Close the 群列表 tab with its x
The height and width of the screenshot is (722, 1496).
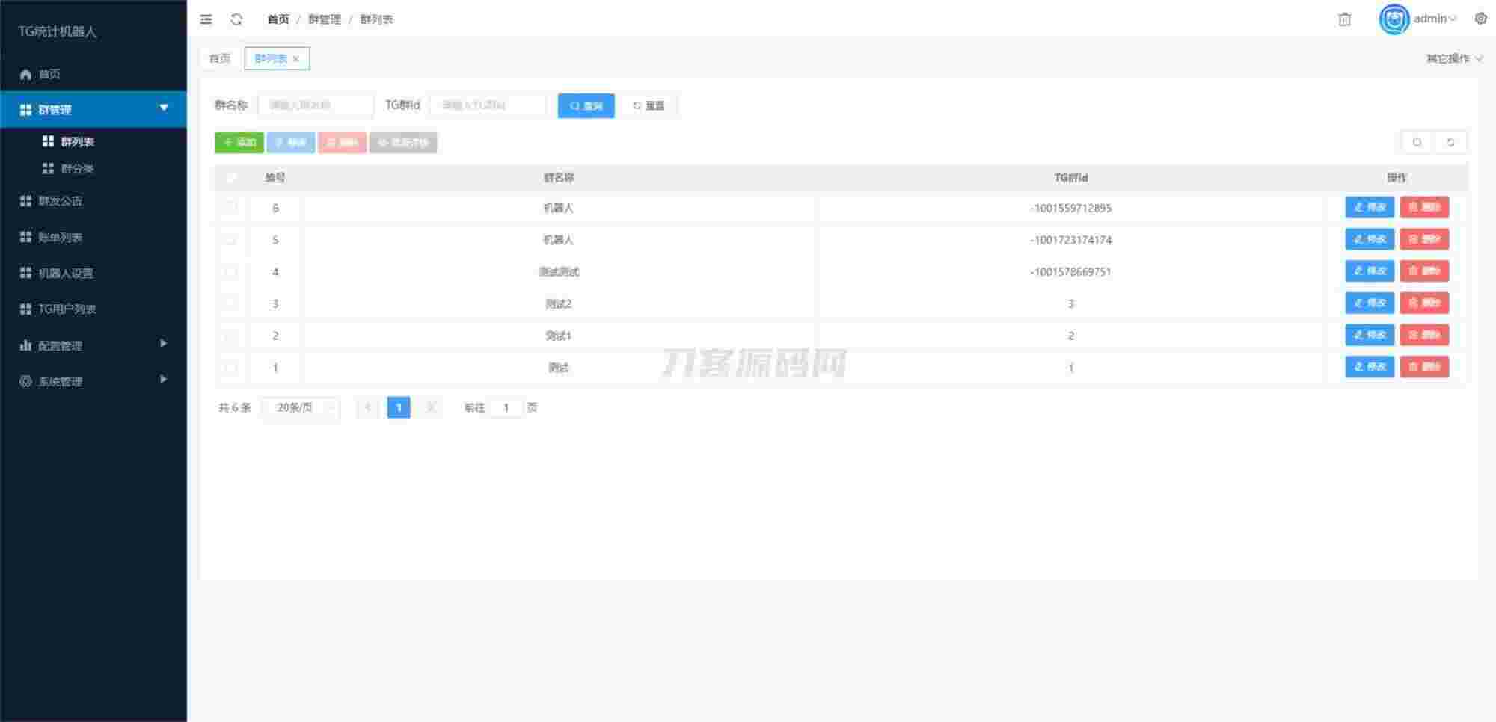coord(296,59)
